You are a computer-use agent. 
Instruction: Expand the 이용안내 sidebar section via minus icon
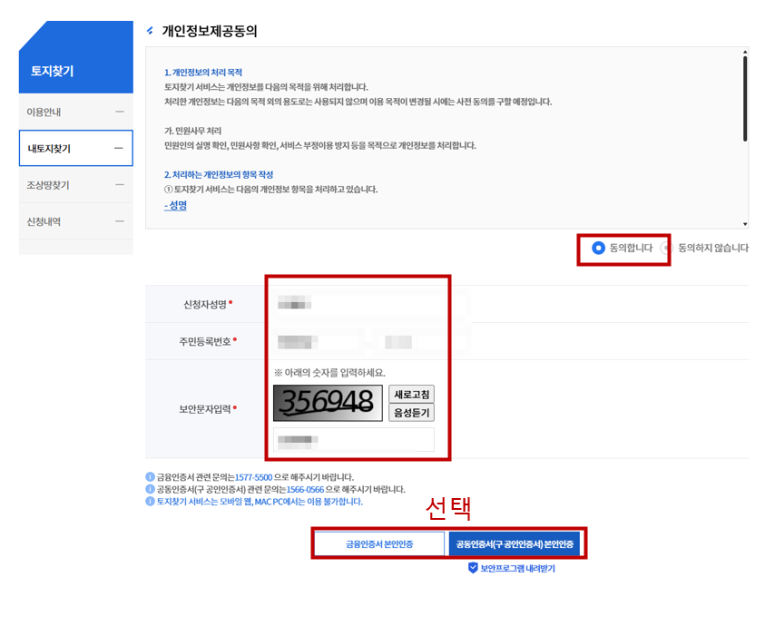pos(119,112)
